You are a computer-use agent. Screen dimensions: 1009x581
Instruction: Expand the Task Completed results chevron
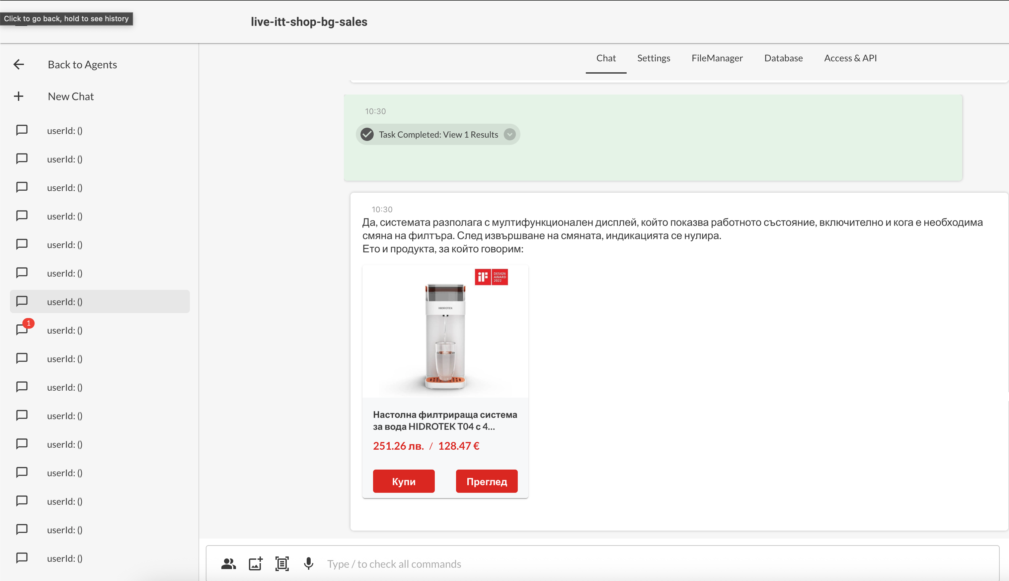509,135
